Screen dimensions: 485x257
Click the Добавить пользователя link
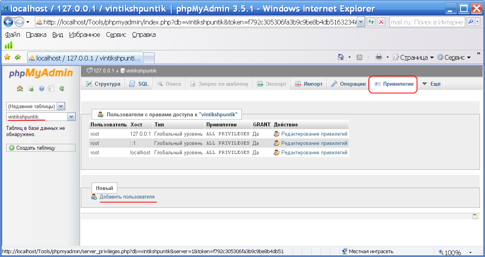127,197
